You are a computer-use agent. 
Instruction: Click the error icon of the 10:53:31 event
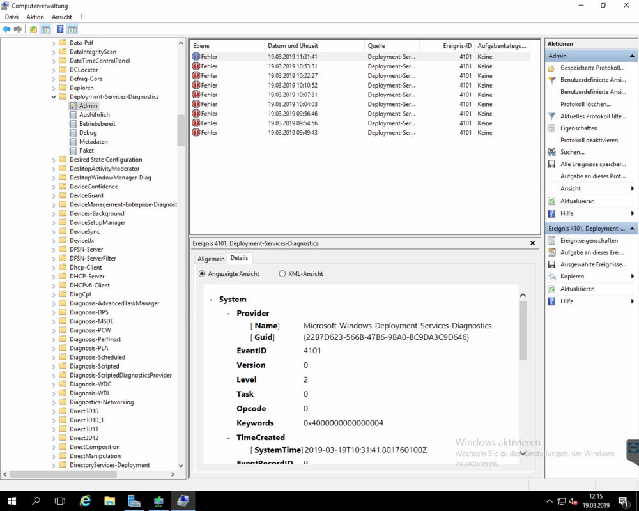[196, 66]
